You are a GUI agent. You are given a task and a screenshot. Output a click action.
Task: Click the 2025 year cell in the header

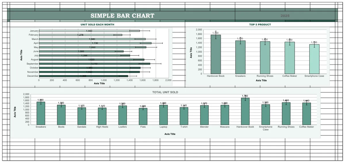tap(285, 16)
